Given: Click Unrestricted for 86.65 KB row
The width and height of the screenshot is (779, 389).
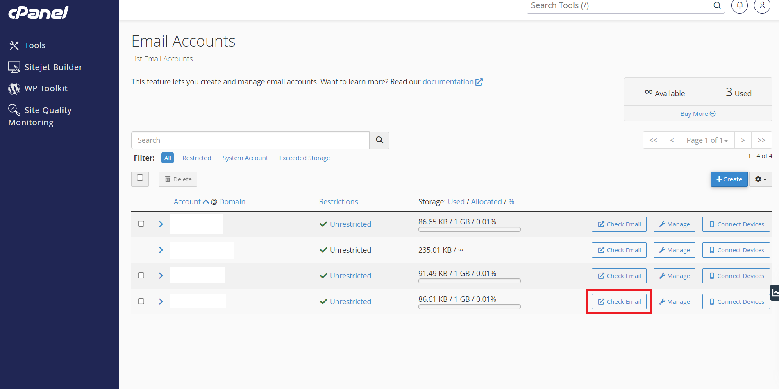Looking at the screenshot, I should click(x=350, y=224).
